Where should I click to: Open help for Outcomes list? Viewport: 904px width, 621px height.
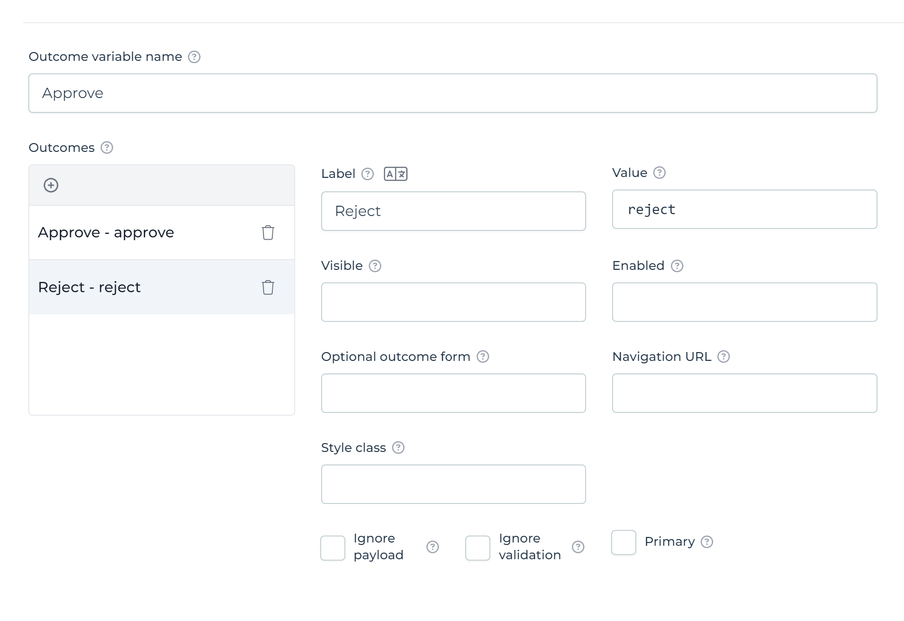click(106, 148)
